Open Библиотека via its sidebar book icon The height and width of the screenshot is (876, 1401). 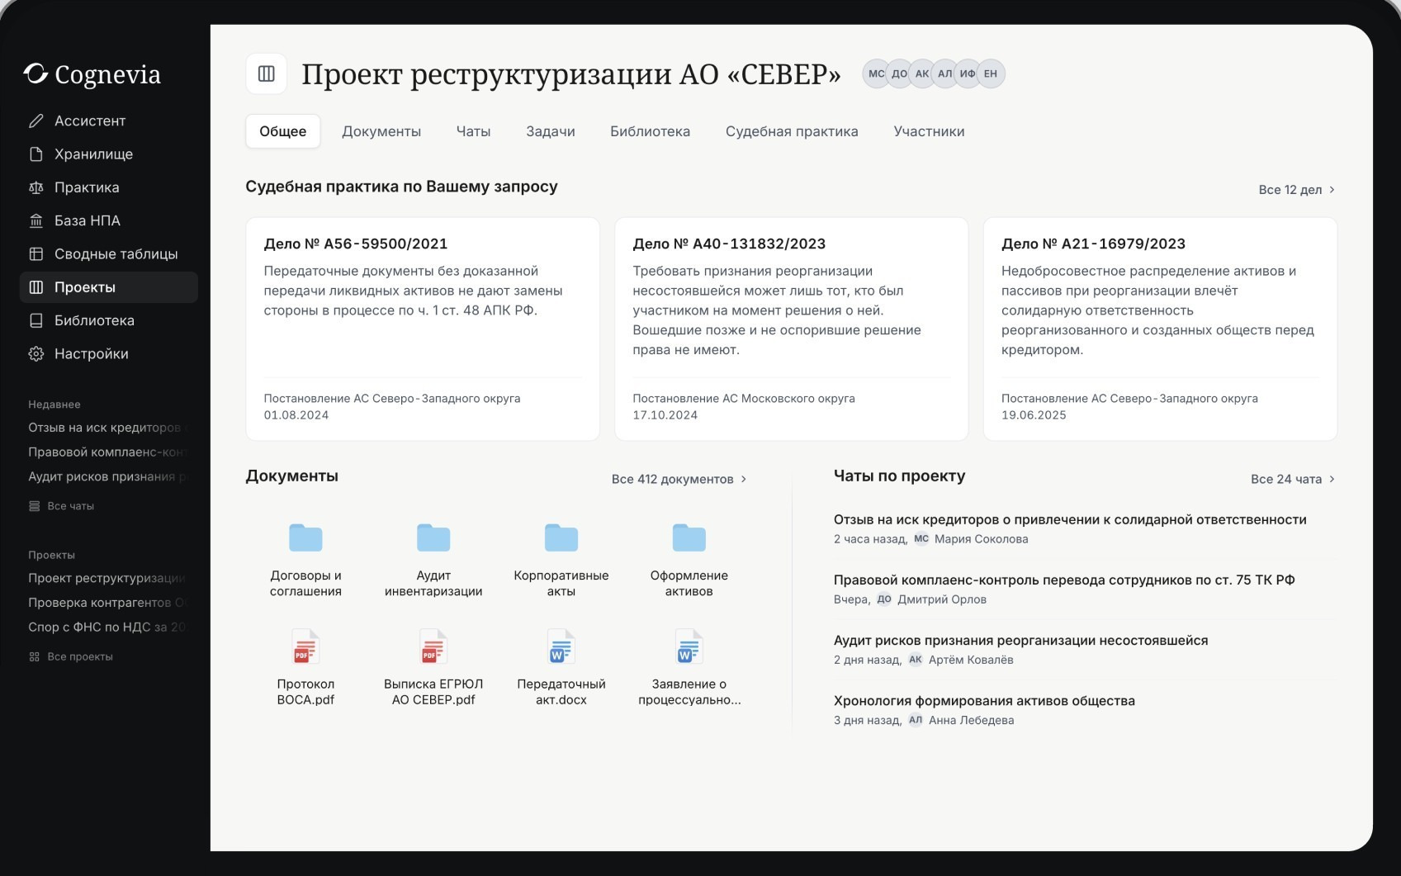(x=35, y=320)
